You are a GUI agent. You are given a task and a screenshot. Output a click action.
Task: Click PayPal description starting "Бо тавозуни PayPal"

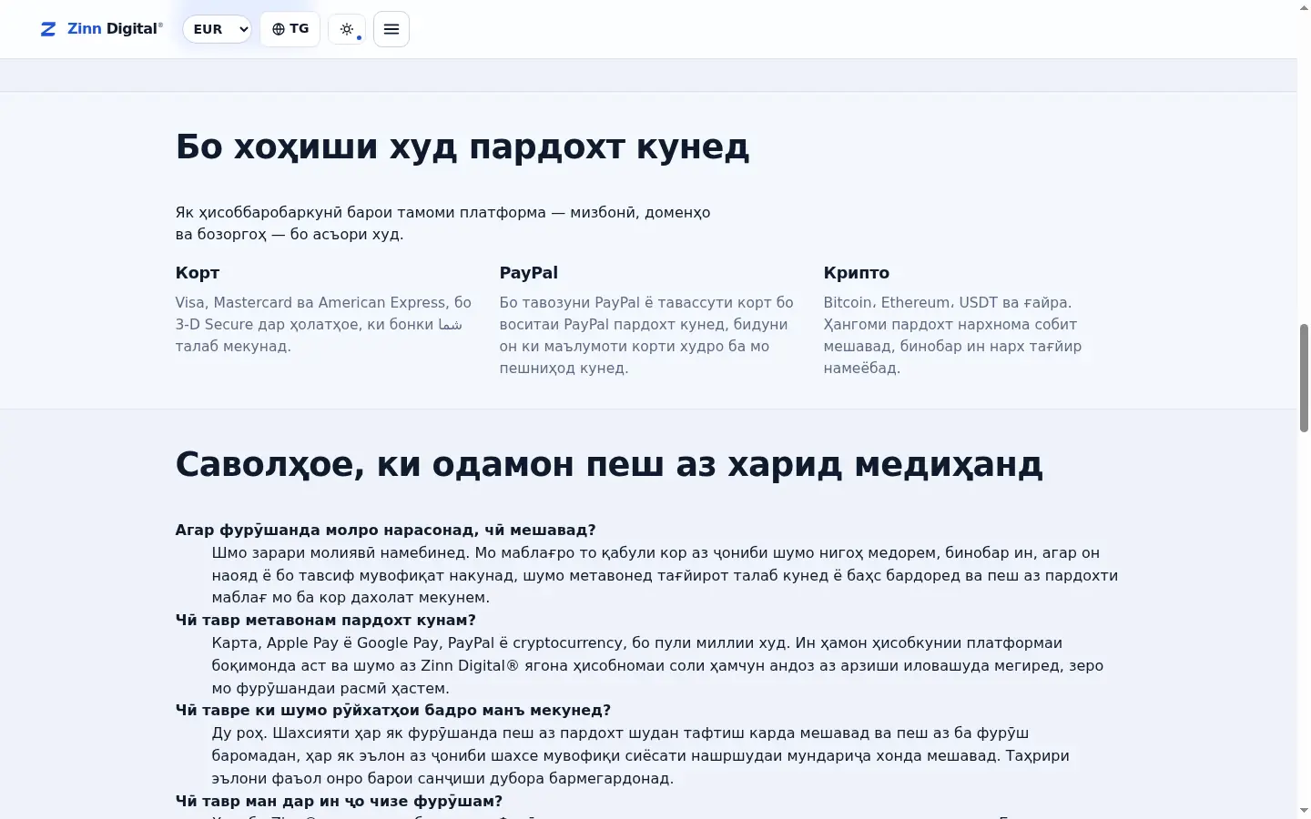click(x=646, y=336)
